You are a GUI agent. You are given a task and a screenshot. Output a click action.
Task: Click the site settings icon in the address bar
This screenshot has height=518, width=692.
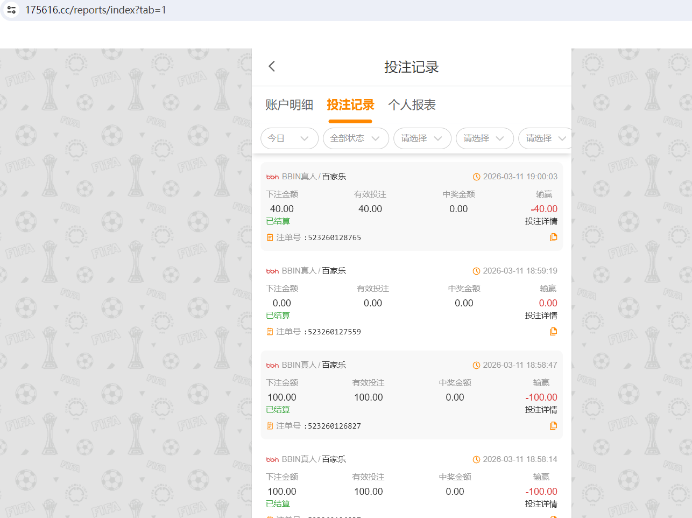click(11, 9)
